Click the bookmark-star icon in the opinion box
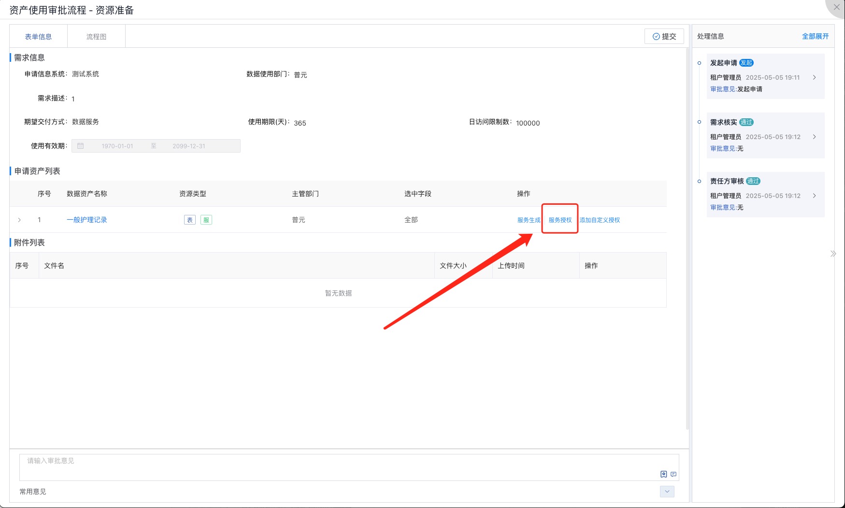This screenshot has height=508, width=845. click(664, 474)
